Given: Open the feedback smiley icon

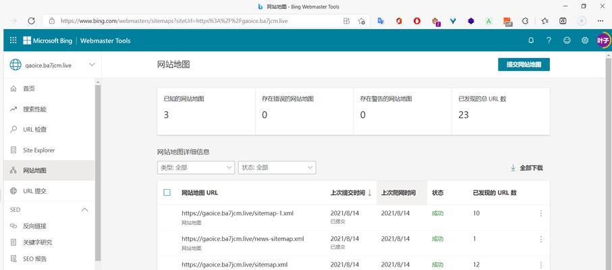Looking at the screenshot, I should (x=567, y=40).
